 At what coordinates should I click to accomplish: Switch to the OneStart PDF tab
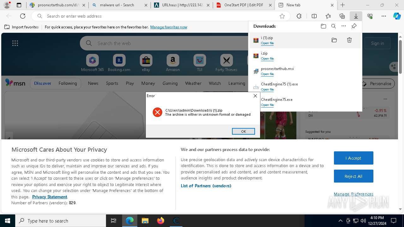[x=244, y=5]
